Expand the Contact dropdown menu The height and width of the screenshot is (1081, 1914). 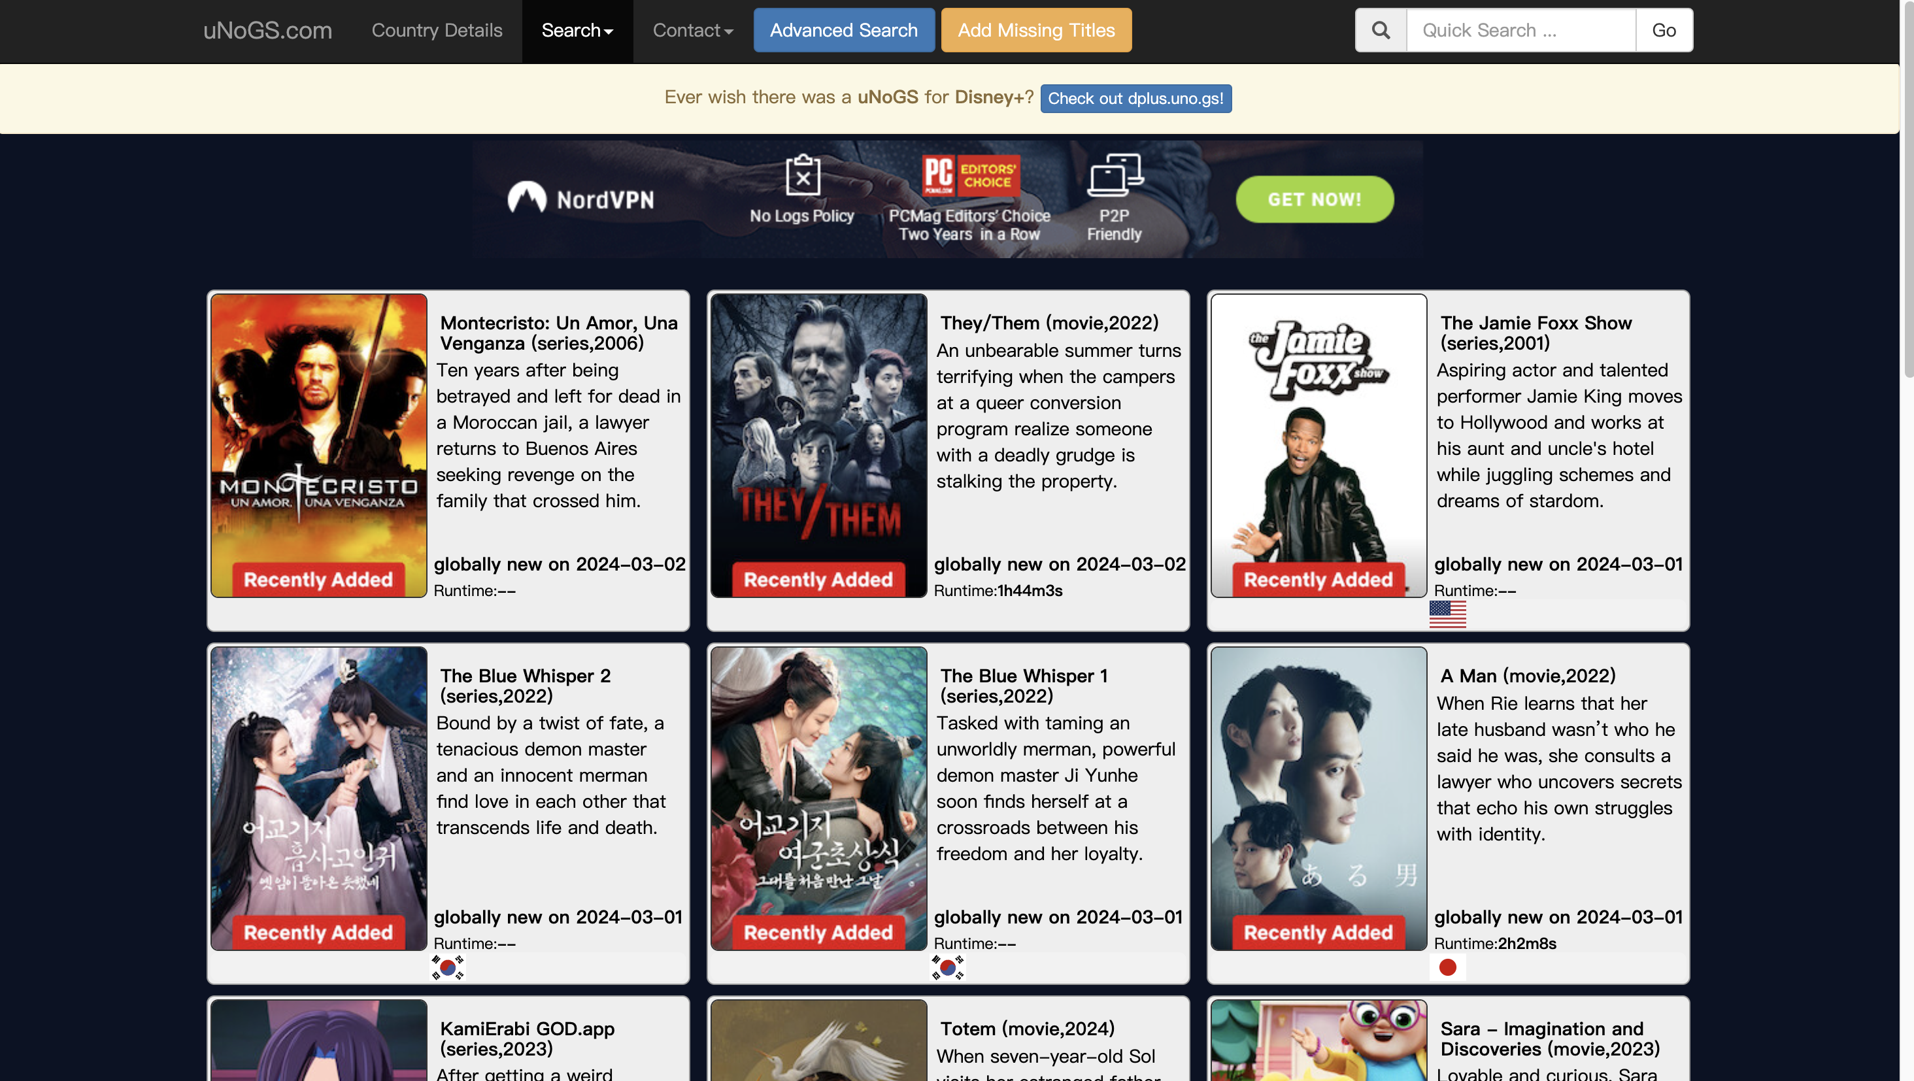pos(692,31)
